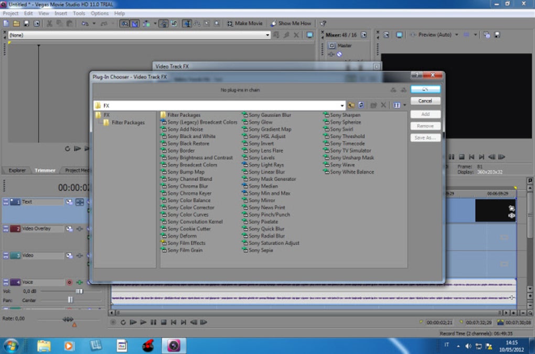Screen dimensions: 535x354
Task: Click the Save As... button
Action: click(x=425, y=138)
